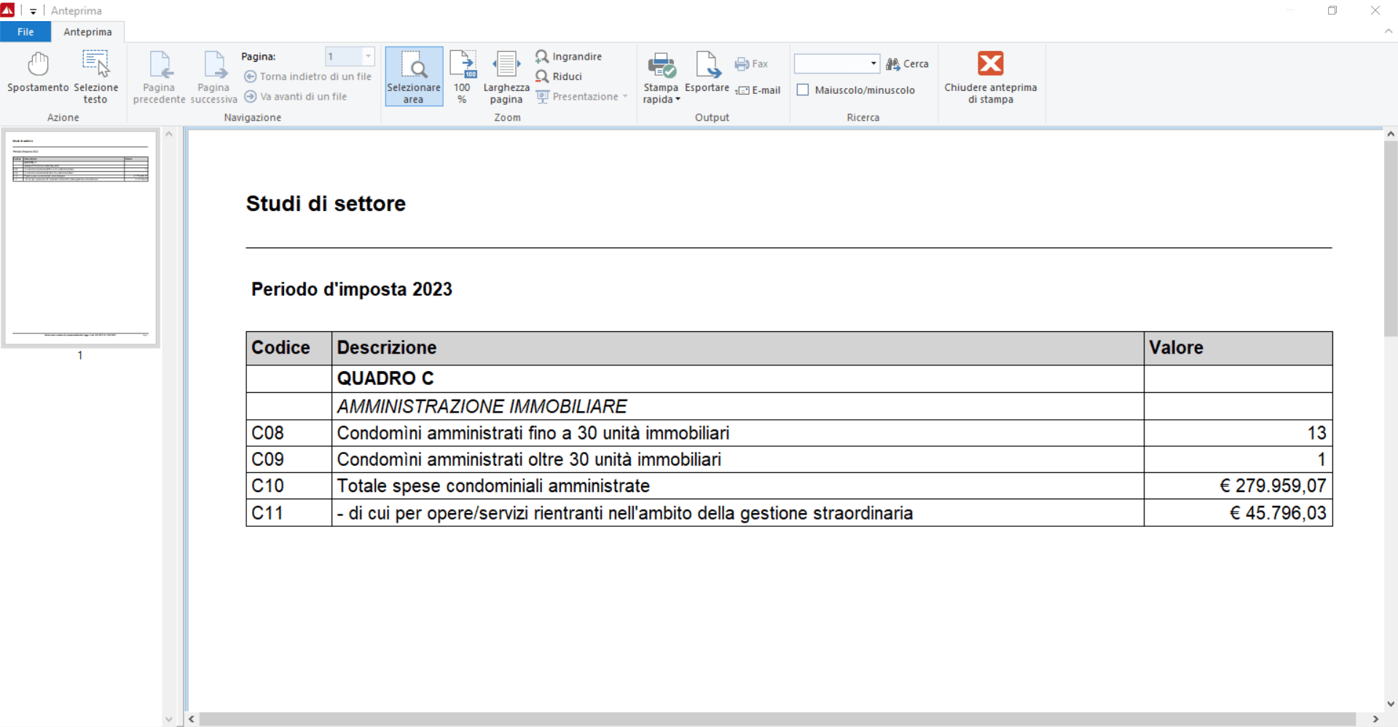Viewport: 1398px width, 727px height.
Task: Open the Pagina number dropdown
Action: 368,57
